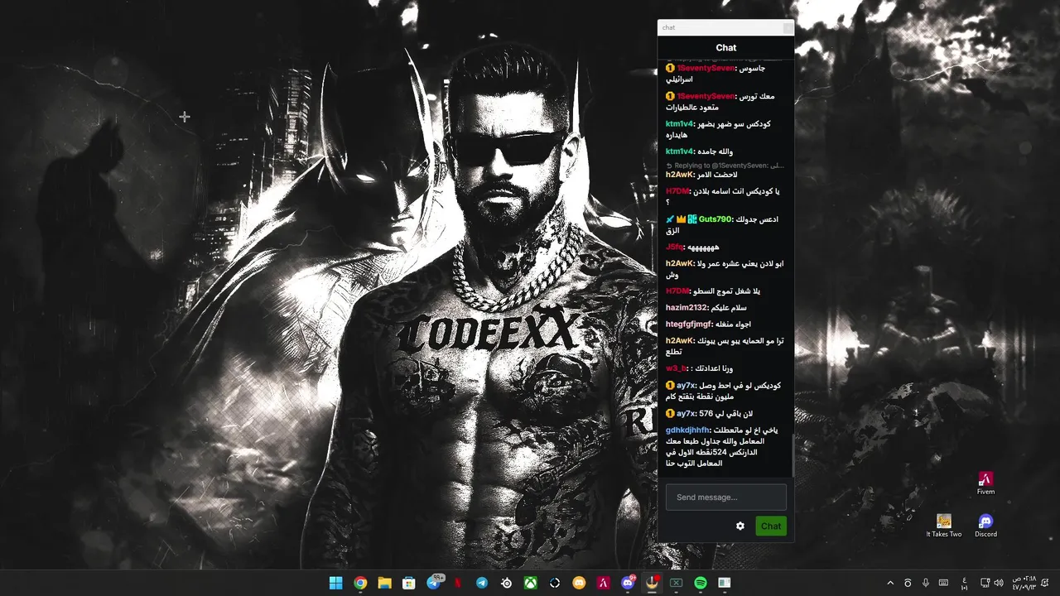Screen dimensions: 1060x596
Task: Open the touch keyboard tray icon
Action: pos(944,583)
